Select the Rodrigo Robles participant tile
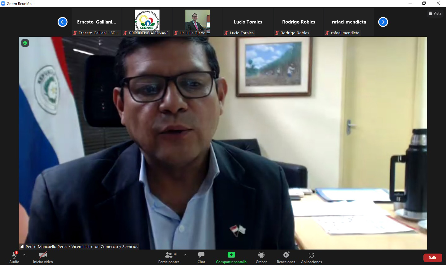Viewport: 446px width, 265px height. point(299,22)
